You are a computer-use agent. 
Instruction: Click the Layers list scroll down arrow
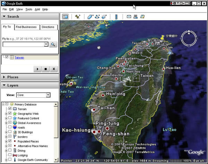(x=56, y=160)
